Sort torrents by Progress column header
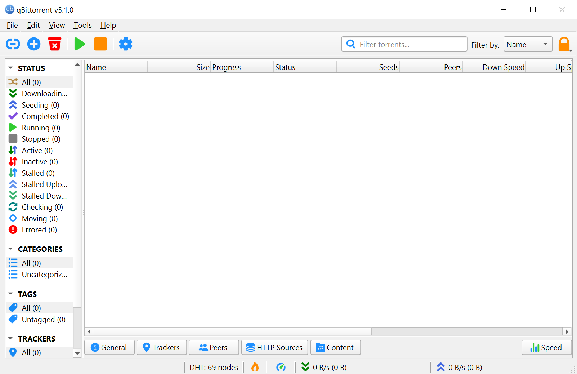This screenshot has width=577, height=374. (x=242, y=67)
